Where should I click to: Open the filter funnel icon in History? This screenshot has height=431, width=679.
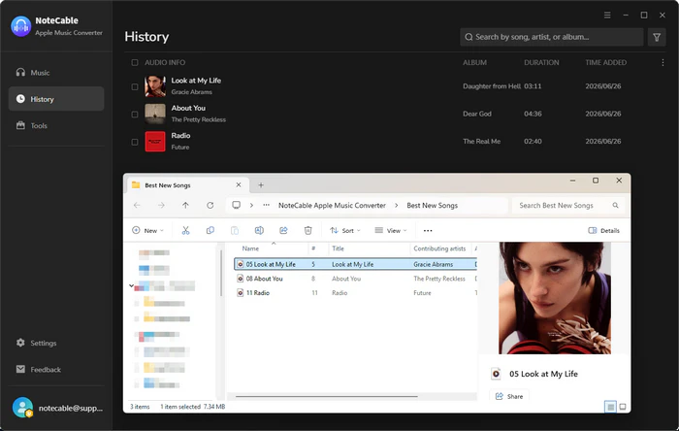point(657,37)
